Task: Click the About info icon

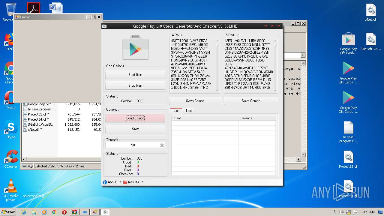Action: (x=105, y=182)
